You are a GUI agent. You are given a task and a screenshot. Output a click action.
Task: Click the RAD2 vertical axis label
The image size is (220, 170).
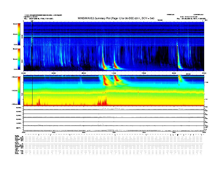22,37
